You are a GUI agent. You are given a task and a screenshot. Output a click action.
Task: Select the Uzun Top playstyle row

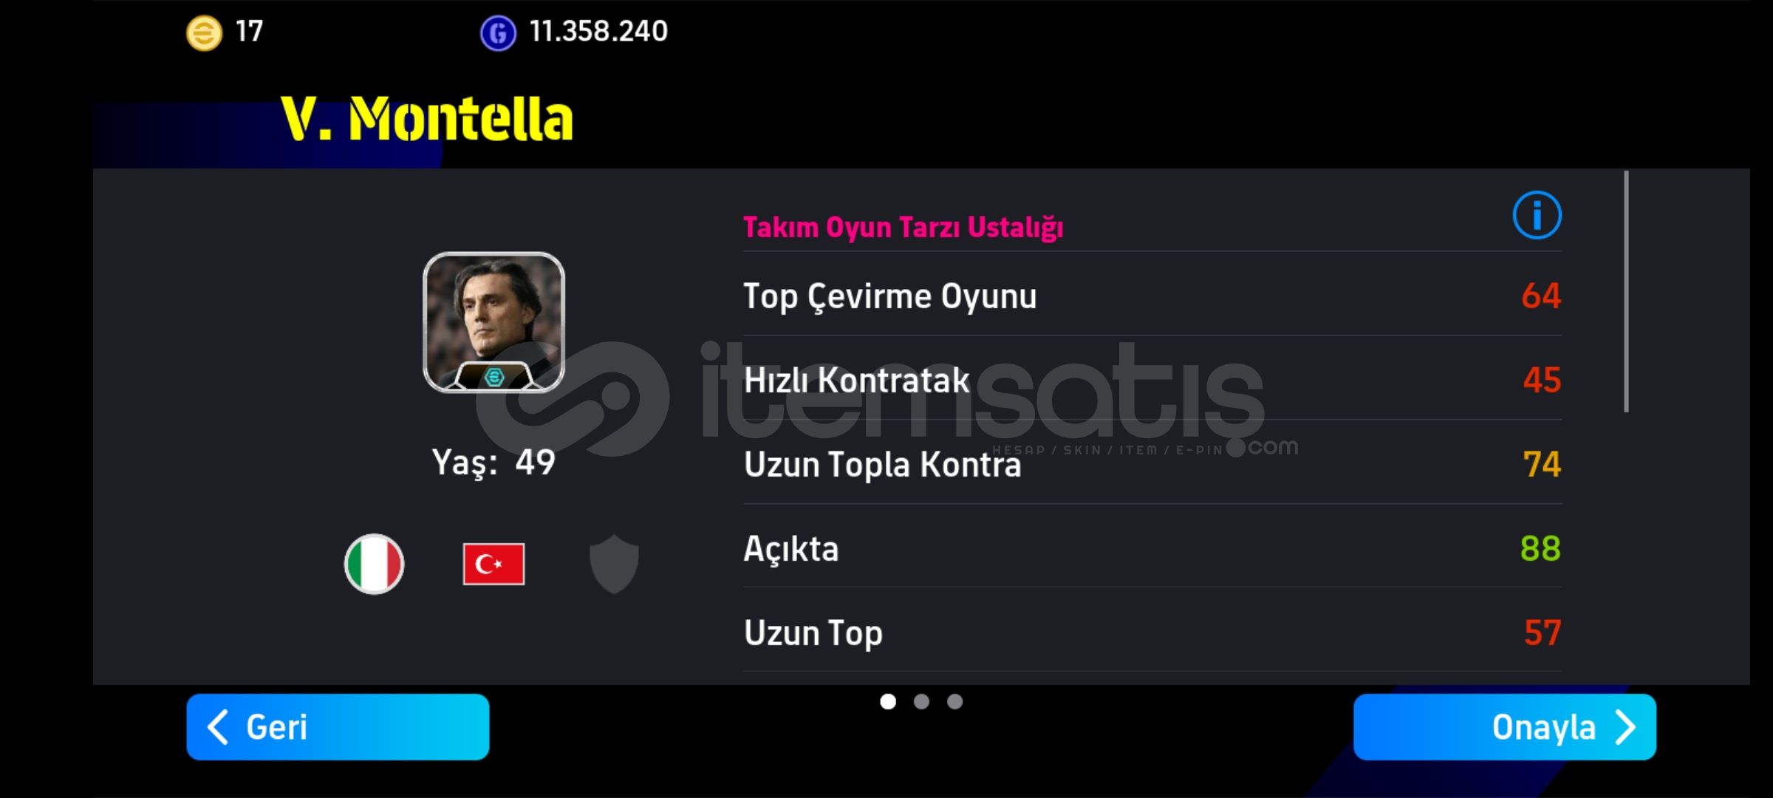1152,631
